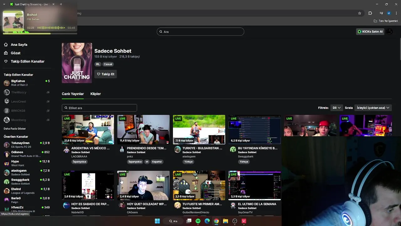This screenshot has height=226, width=401.
Task: Open TolunayOren channel avatar
Action: pos(7,145)
